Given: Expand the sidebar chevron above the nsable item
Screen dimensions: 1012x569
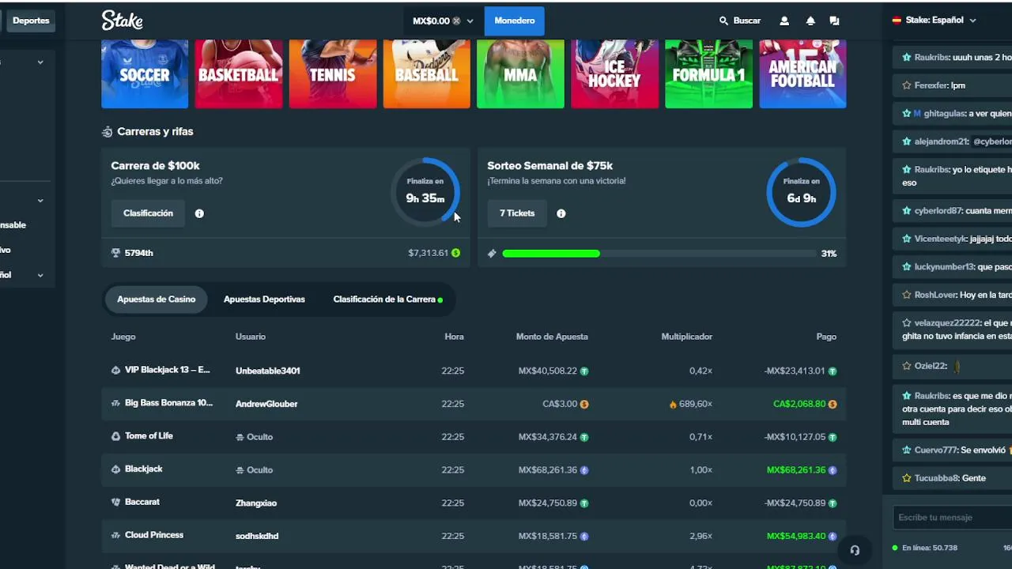Looking at the screenshot, I should point(40,201).
